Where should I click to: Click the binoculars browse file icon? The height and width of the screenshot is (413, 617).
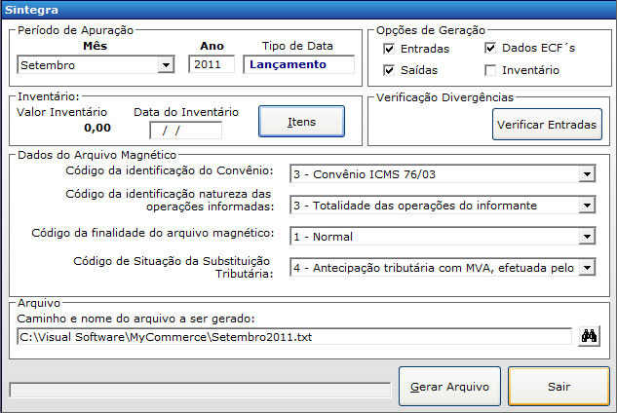click(589, 336)
